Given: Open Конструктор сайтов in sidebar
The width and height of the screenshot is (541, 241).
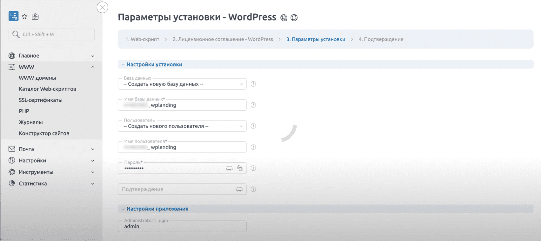Looking at the screenshot, I should [x=44, y=134].
